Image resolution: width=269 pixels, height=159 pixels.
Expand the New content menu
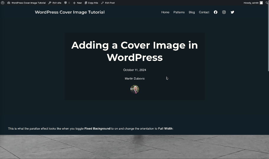click(x=78, y=3)
